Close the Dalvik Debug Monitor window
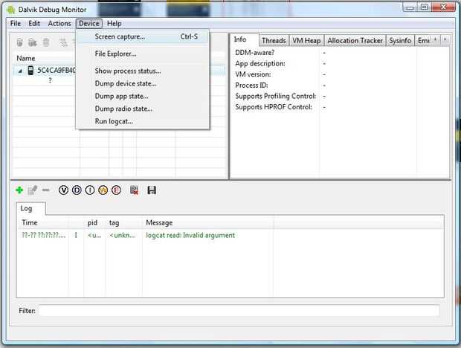461x348 pixels. 444,7
